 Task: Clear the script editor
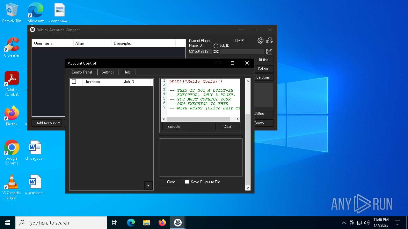point(227,127)
